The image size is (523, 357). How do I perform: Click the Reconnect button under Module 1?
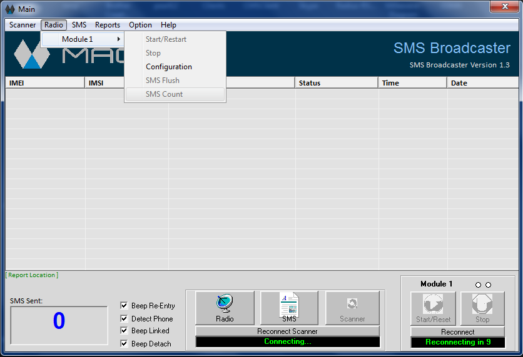pos(457,332)
